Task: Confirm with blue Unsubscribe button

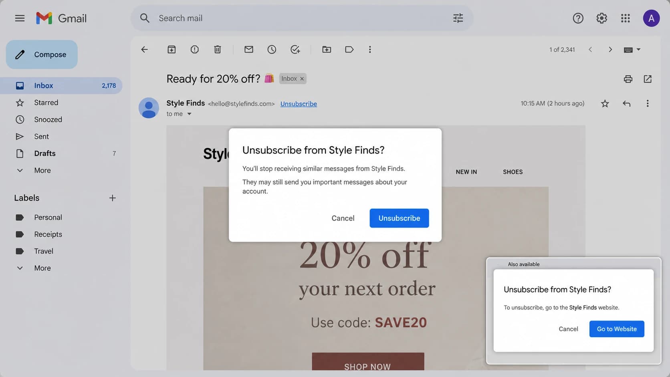Action: pyautogui.click(x=399, y=218)
